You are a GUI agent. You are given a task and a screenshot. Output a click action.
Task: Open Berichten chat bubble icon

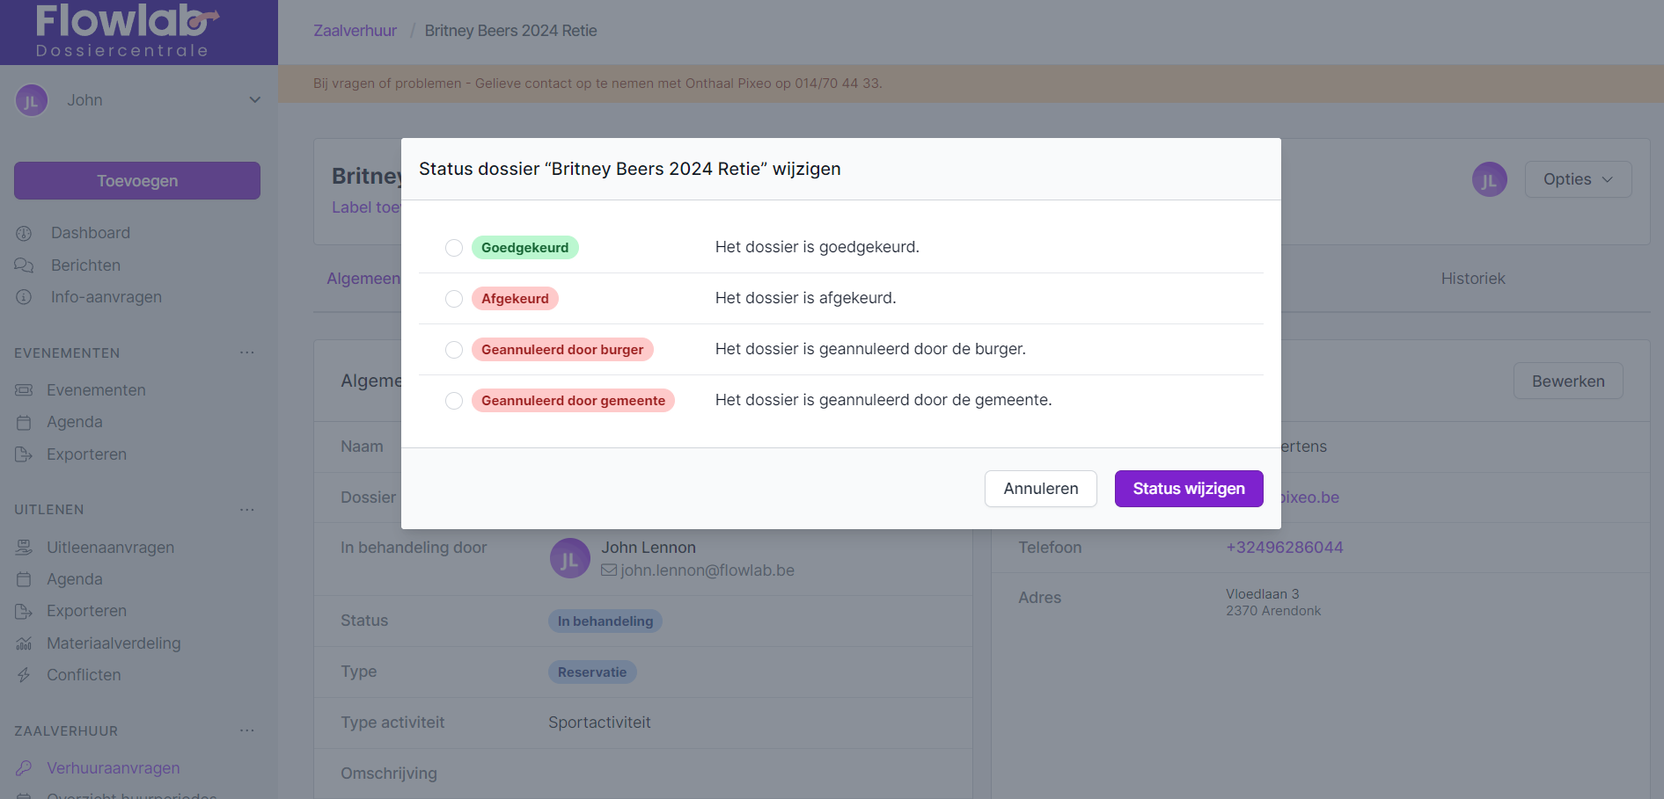24,265
